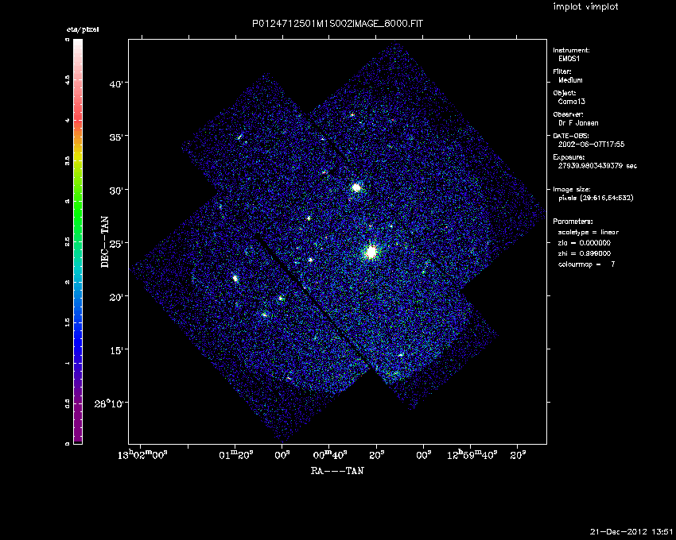Click the 25' declination tick label
676x540 pixels.
116,243
